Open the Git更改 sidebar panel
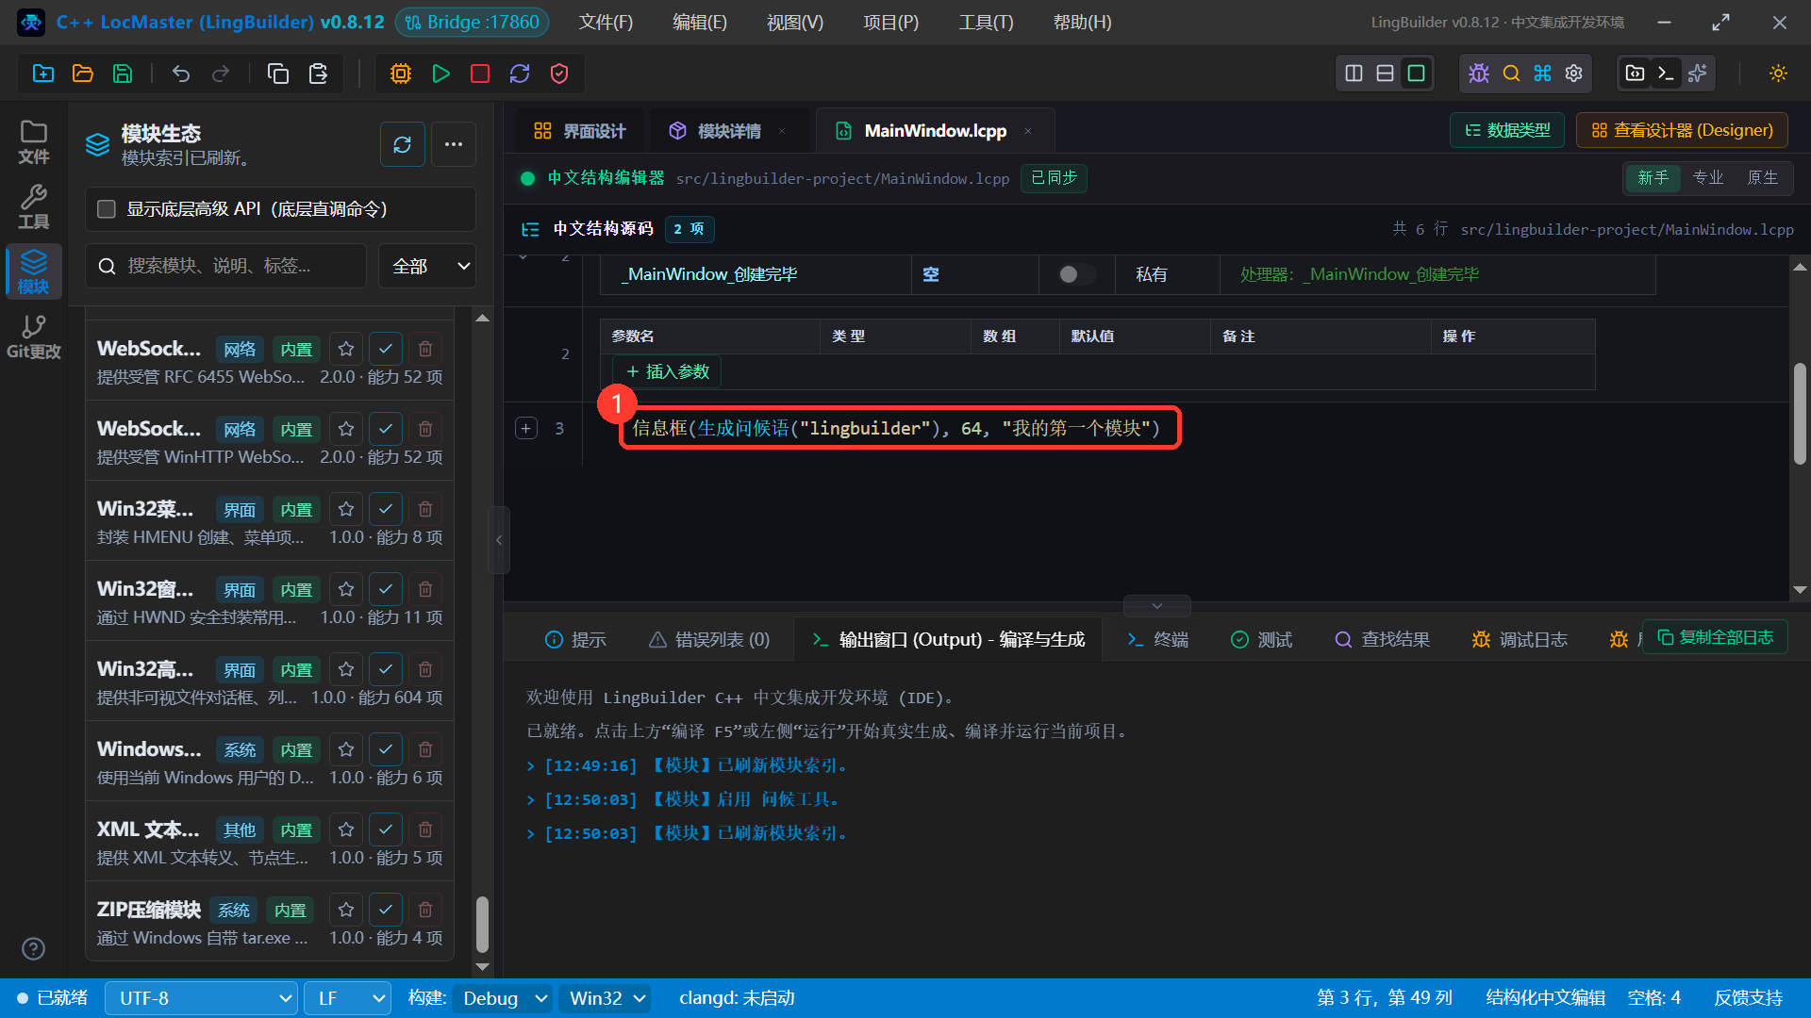The width and height of the screenshot is (1811, 1018). pyautogui.click(x=34, y=337)
